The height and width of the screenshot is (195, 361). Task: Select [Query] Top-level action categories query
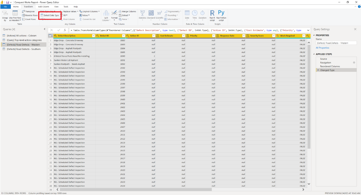tap(24, 40)
